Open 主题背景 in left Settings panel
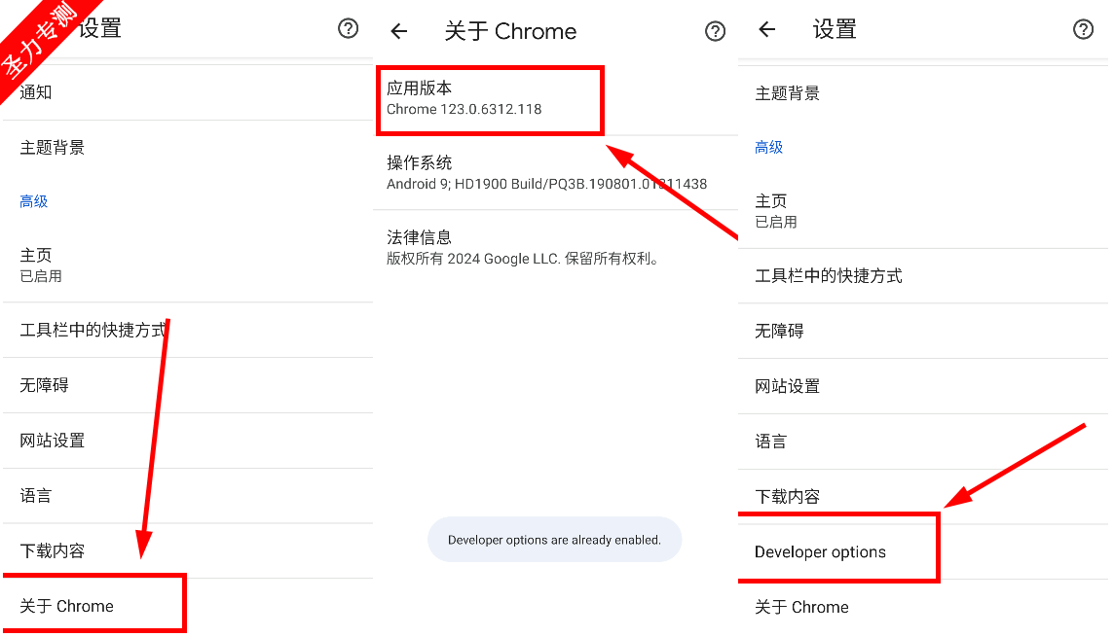1114x637 pixels. pos(188,148)
